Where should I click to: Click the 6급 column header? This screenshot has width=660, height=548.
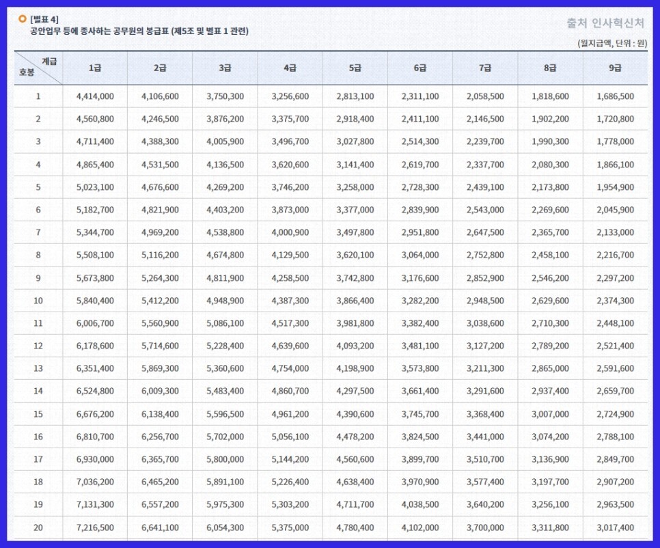coord(420,68)
